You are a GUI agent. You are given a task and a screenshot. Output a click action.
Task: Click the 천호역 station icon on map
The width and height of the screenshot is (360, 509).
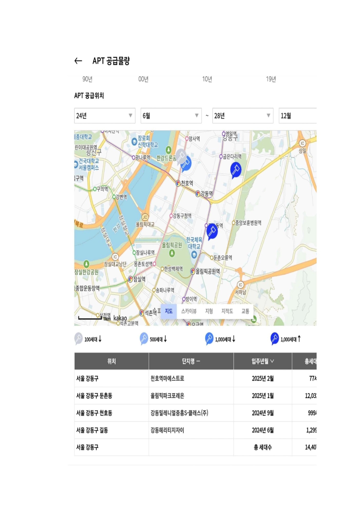click(178, 183)
